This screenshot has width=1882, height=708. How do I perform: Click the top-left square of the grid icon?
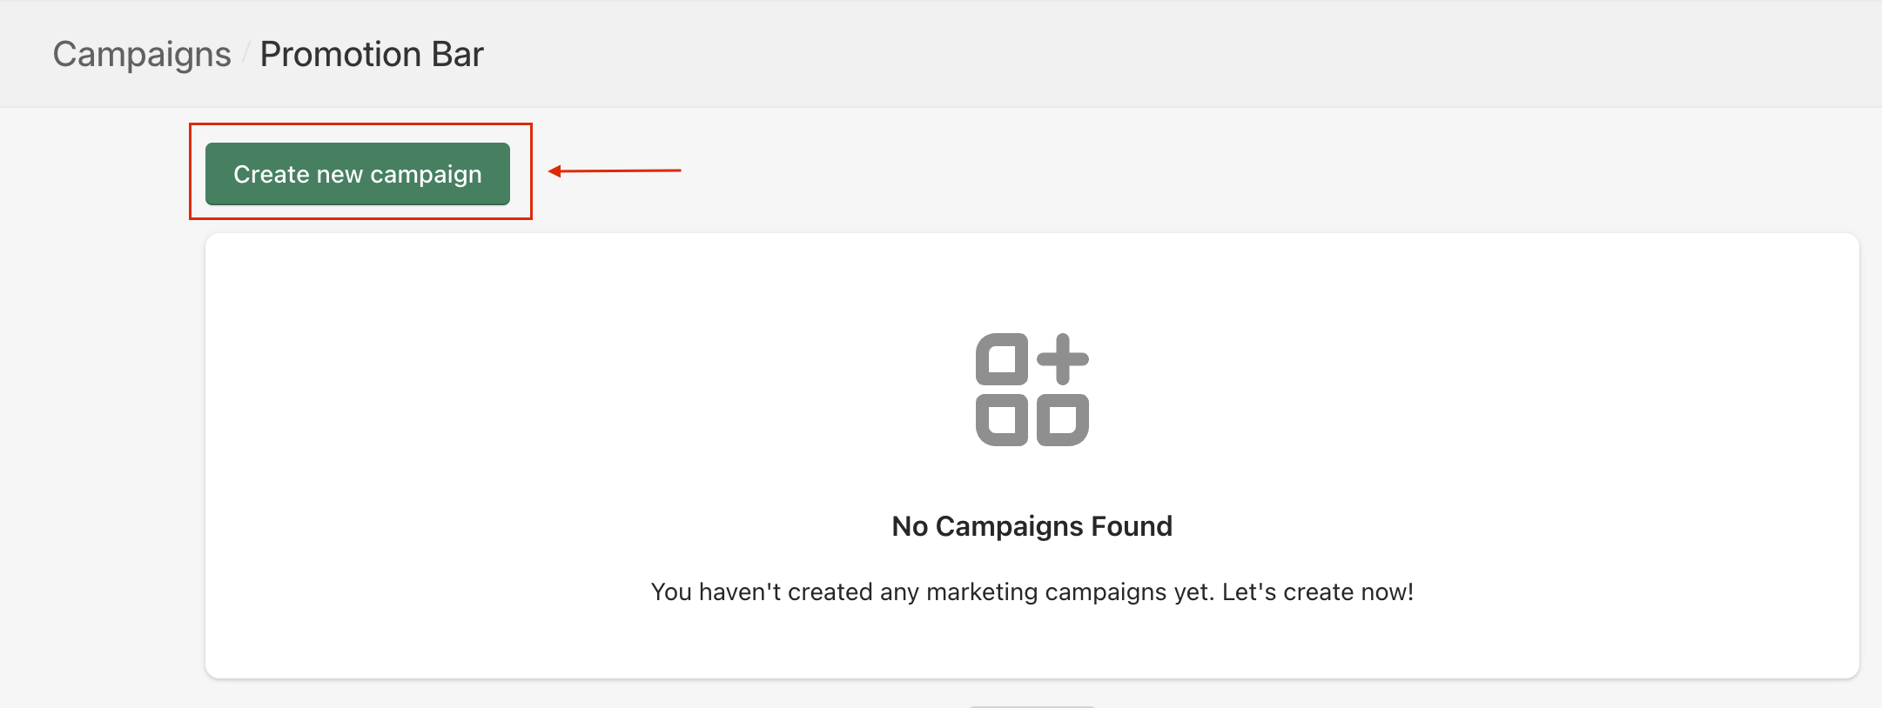pos(1002,358)
